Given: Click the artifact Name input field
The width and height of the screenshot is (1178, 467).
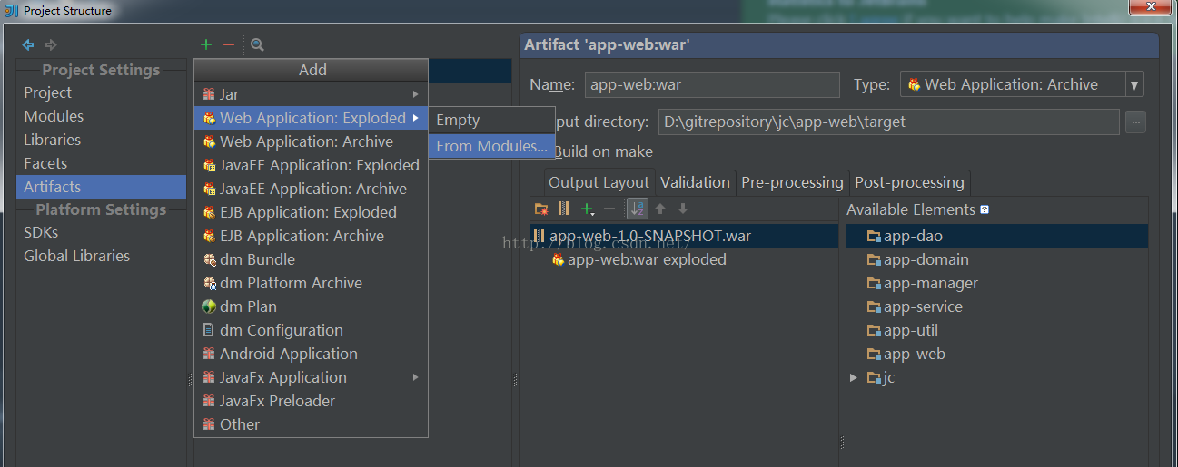Looking at the screenshot, I should point(712,85).
